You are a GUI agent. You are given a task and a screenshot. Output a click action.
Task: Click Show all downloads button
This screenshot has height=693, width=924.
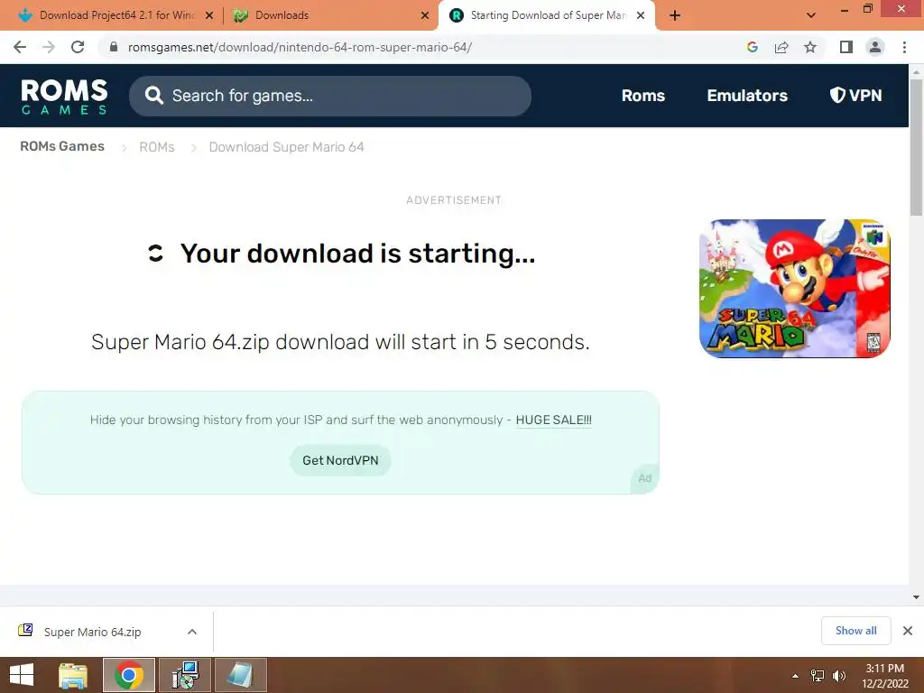click(x=855, y=631)
